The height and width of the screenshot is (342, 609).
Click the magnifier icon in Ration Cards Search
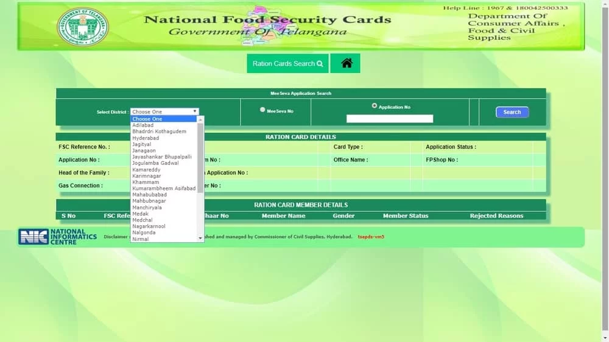coord(320,64)
